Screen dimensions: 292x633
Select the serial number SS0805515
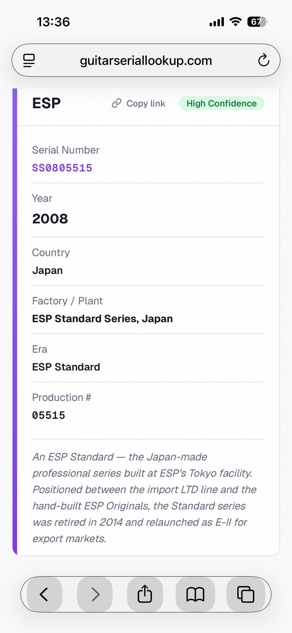pyautogui.click(x=62, y=168)
